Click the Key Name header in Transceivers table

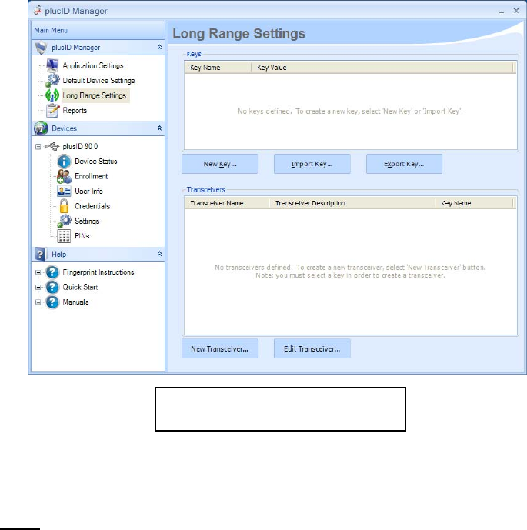pyautogui.click(x=474, y=203)
